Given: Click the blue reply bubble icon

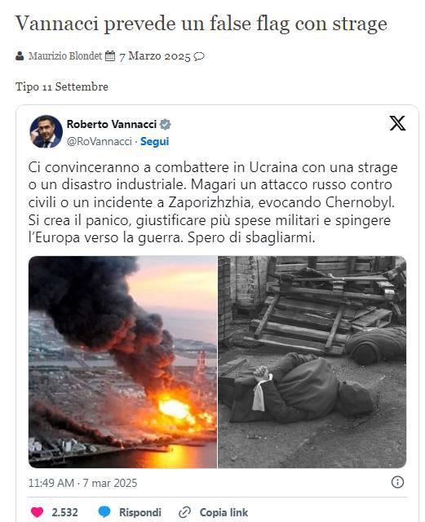Looking at the screenshot, I should (104, 512).
